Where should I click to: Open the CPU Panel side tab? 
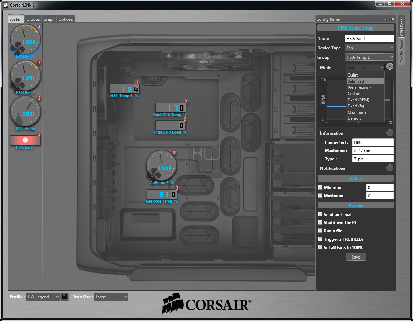pyautogui.click(x=402, y=26)
